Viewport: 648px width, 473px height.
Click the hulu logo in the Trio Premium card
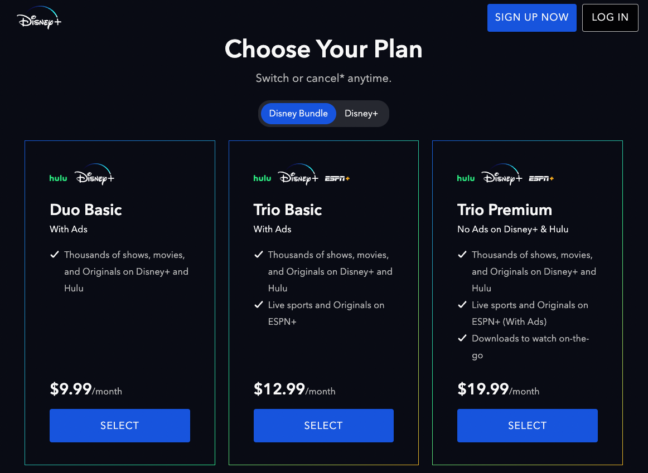pyautogui.click(x=466, y=178)
